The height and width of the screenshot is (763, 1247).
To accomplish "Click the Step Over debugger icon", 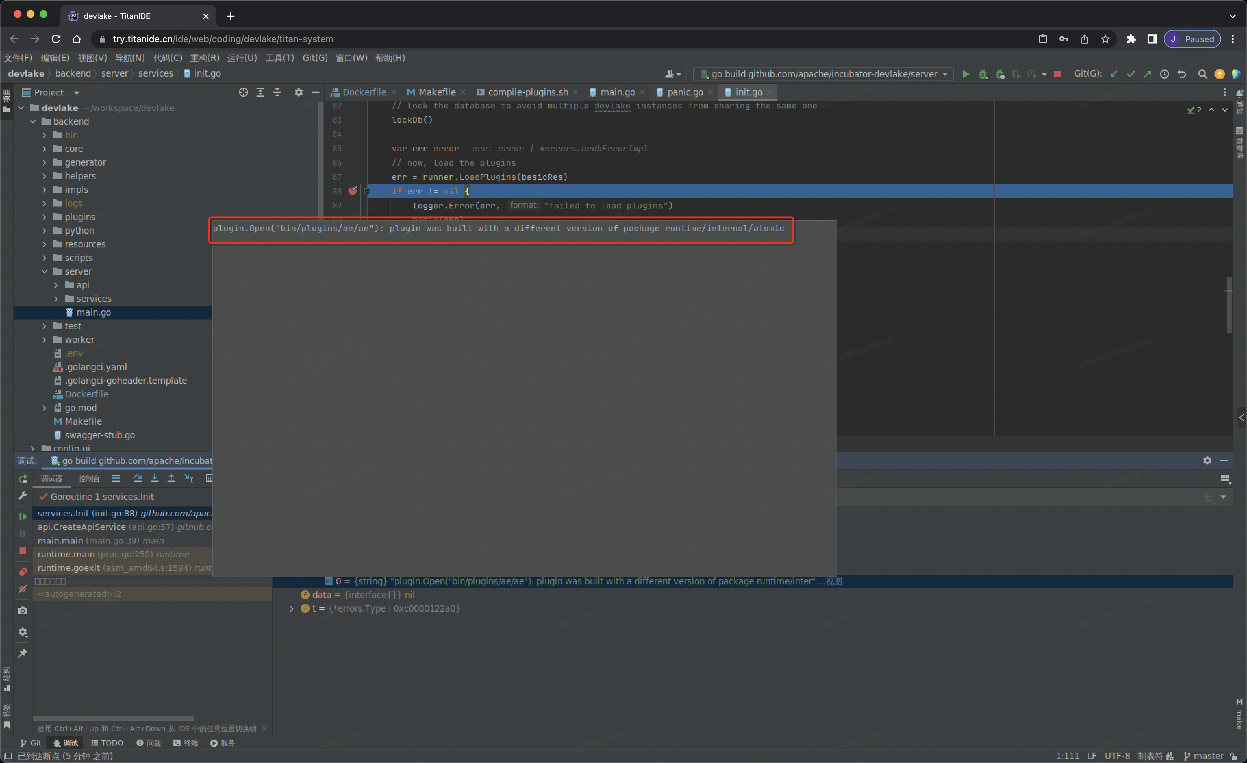I will [x=137, y=478].
